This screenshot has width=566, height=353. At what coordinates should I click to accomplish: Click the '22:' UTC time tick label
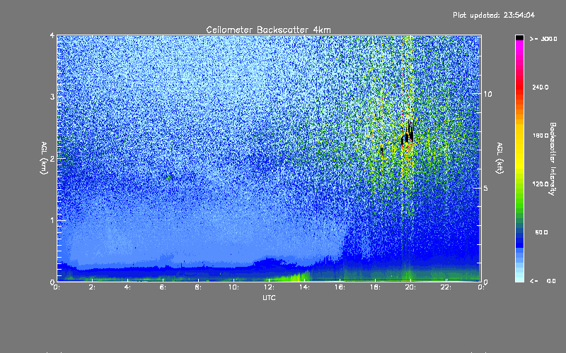(x=446, y=287)
